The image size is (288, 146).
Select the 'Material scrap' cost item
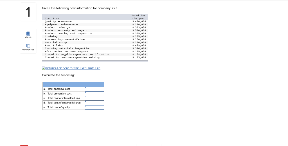click(56, 42)
